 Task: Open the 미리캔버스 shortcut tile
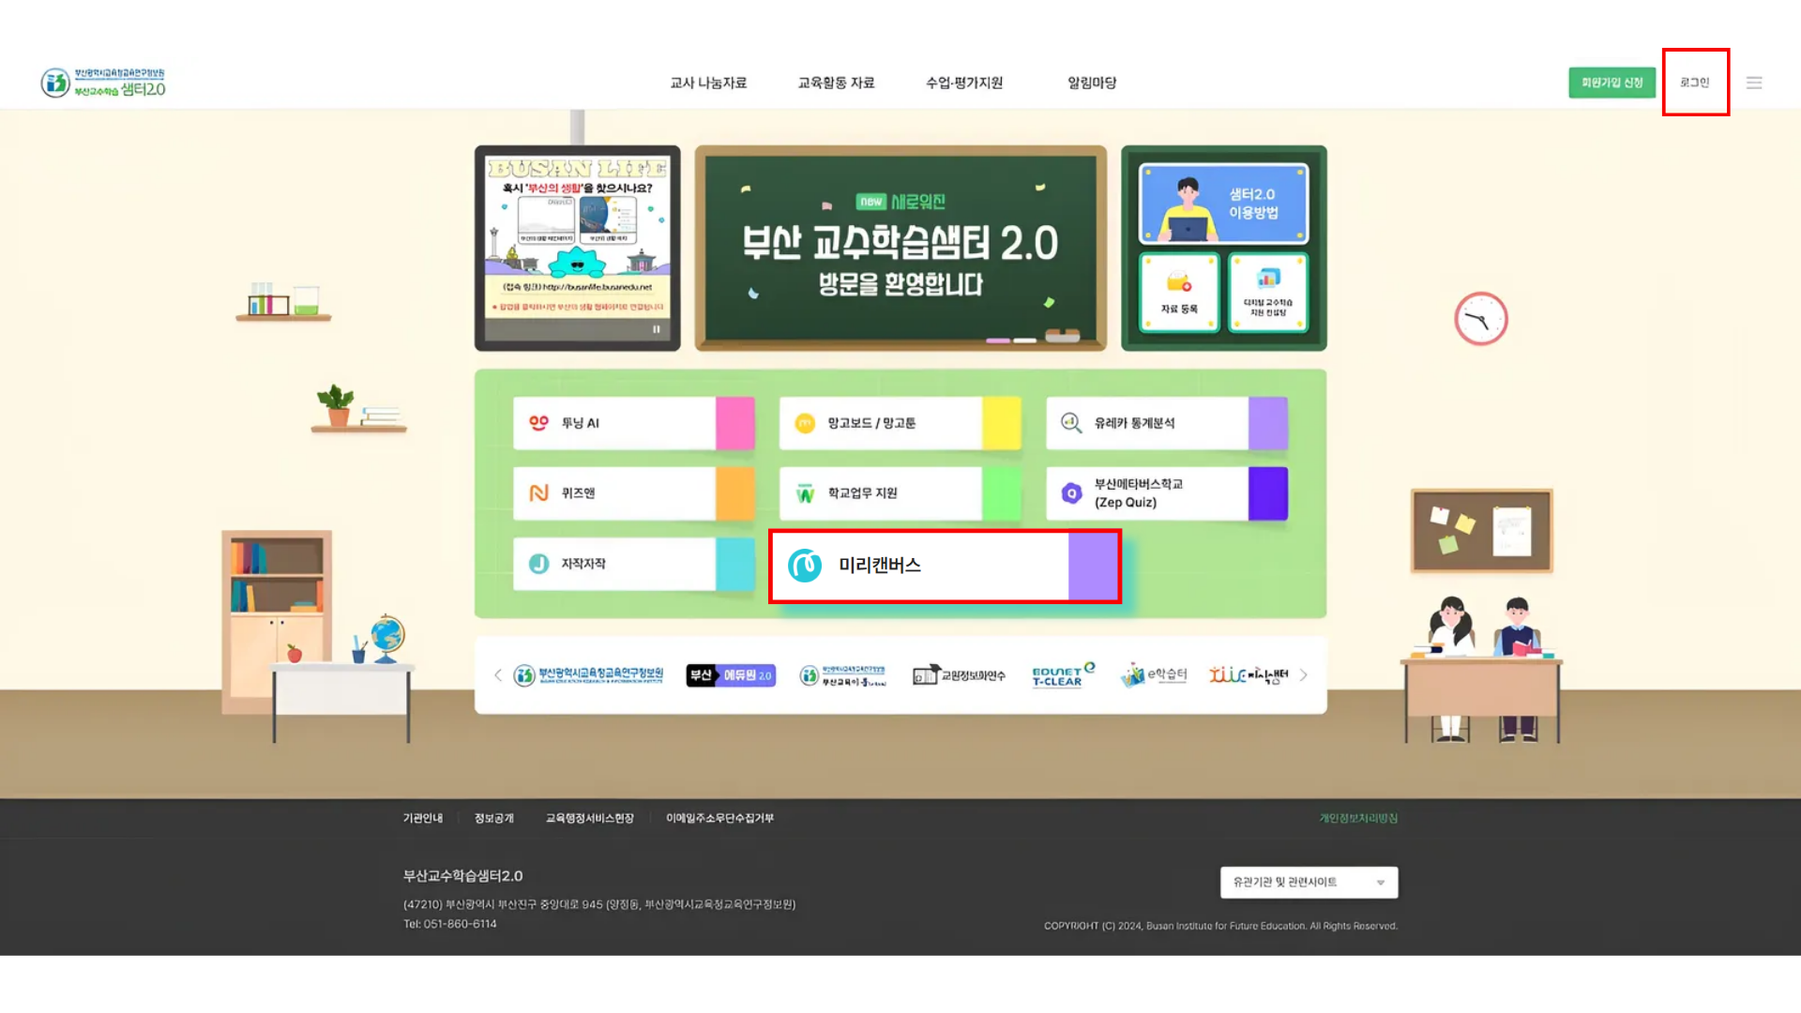[x=944, y=566]
